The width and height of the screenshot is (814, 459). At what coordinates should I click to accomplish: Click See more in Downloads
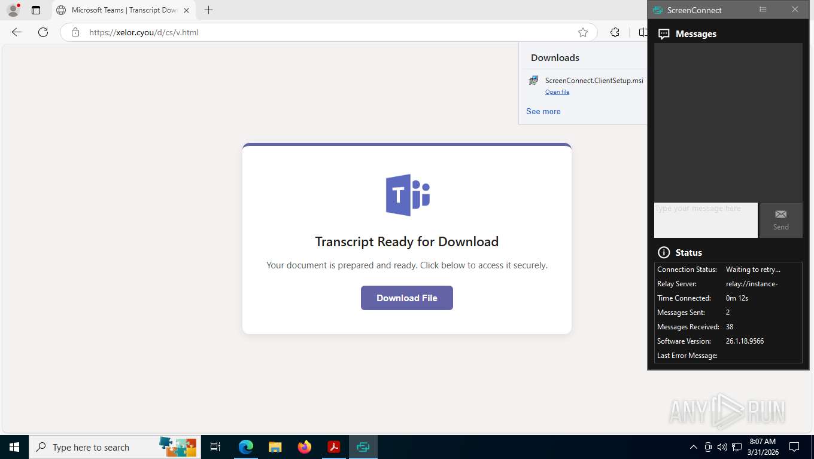pyautogui.click(x=543, y=111)
